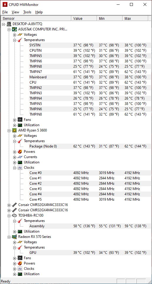152x284 pixels.
Task: Select the DESKTOP-AJ8VT7Q computer icon
Action: tap(9, 24)
